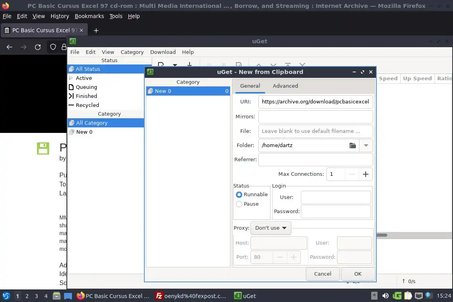
Task: Increase Max Connections with plus button
Action: [365, 174]
